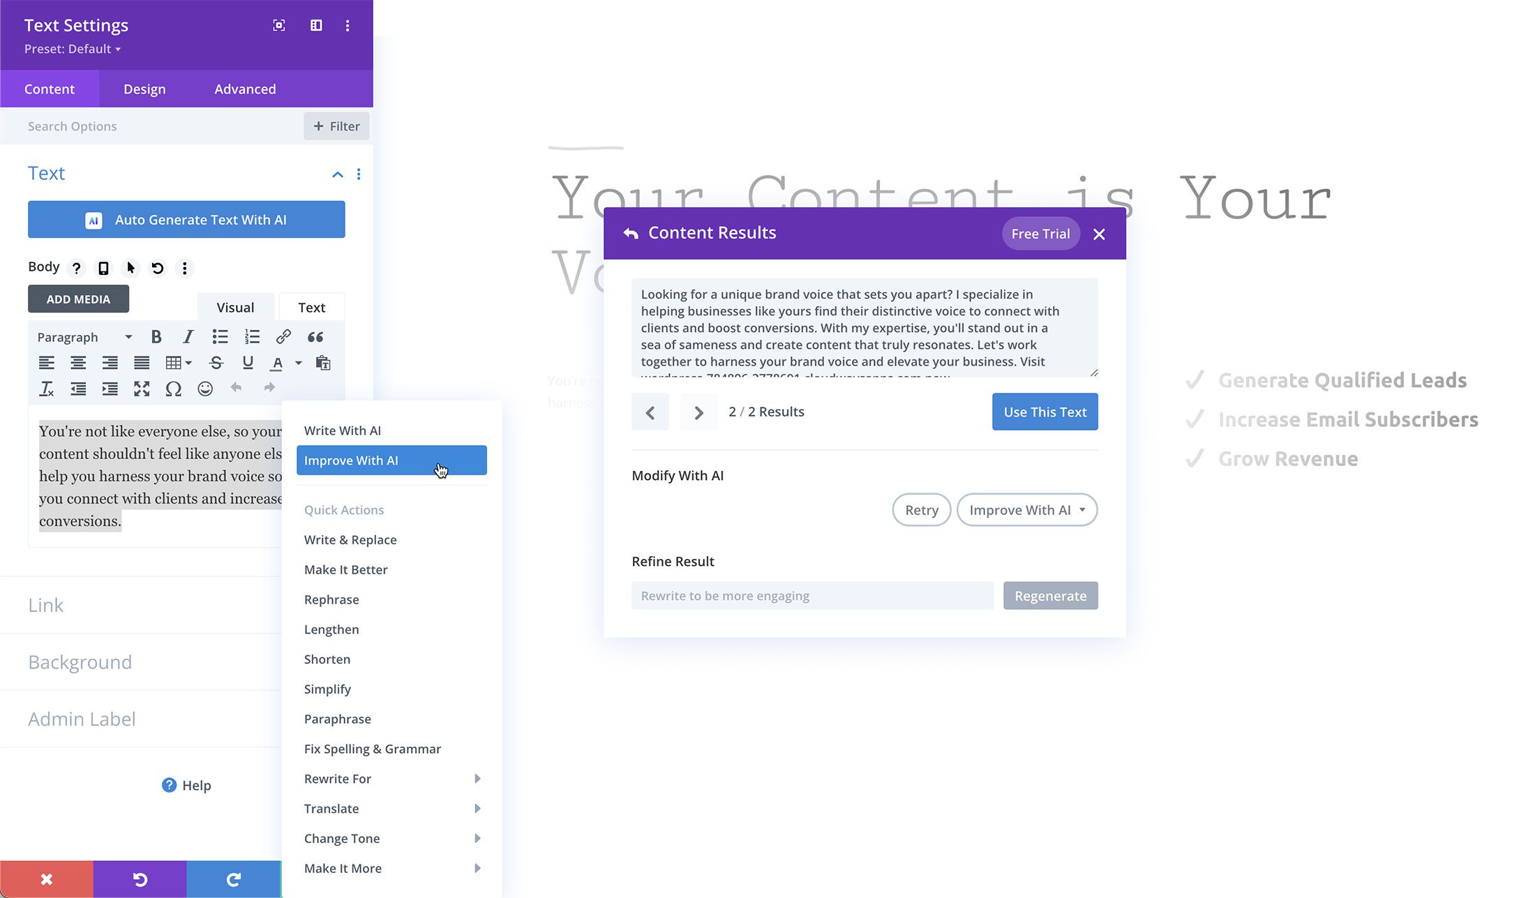
Task: Click the Bold formatting icon
Action: 156,337
